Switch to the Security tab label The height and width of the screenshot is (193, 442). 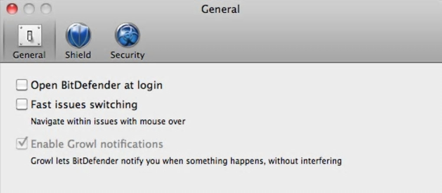coord(127,55)
